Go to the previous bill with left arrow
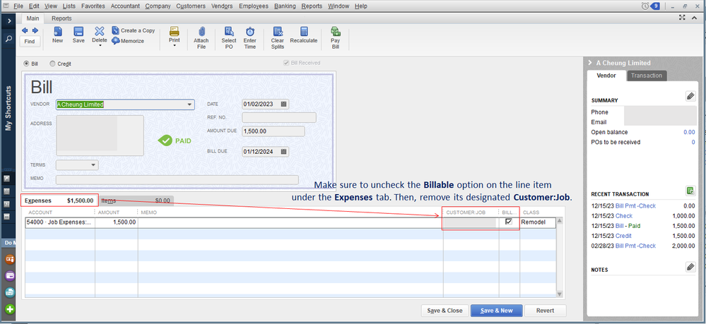 [25, 30]
